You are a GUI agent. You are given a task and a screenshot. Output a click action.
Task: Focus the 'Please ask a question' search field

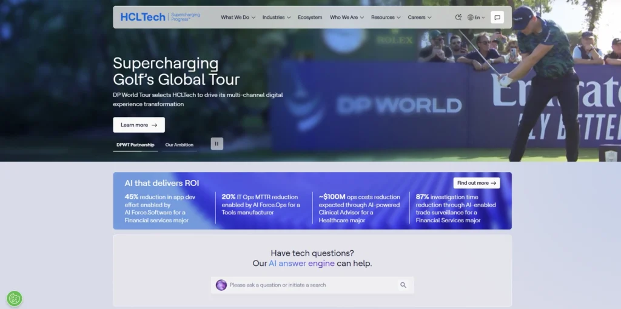[312, 285]
